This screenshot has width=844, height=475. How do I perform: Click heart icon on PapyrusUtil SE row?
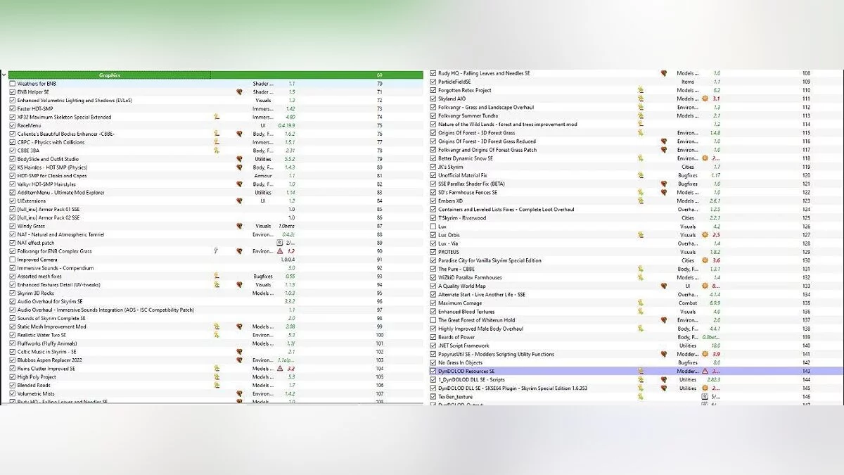(x=663, y=354)
